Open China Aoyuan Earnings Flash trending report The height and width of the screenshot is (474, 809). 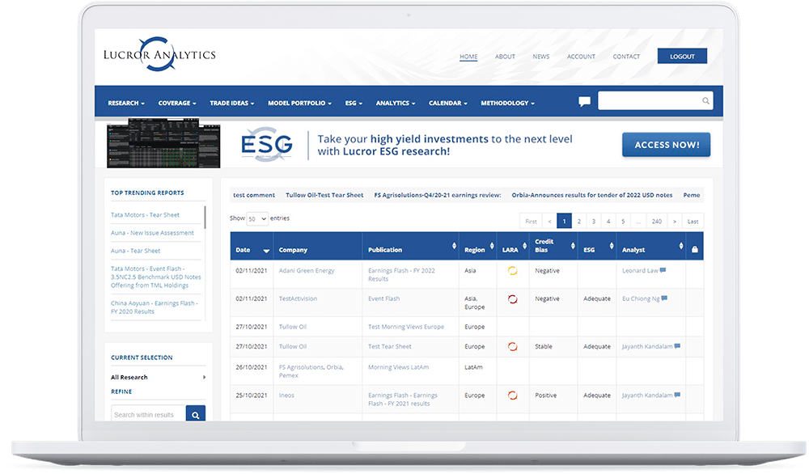click(x=155, y=307)
